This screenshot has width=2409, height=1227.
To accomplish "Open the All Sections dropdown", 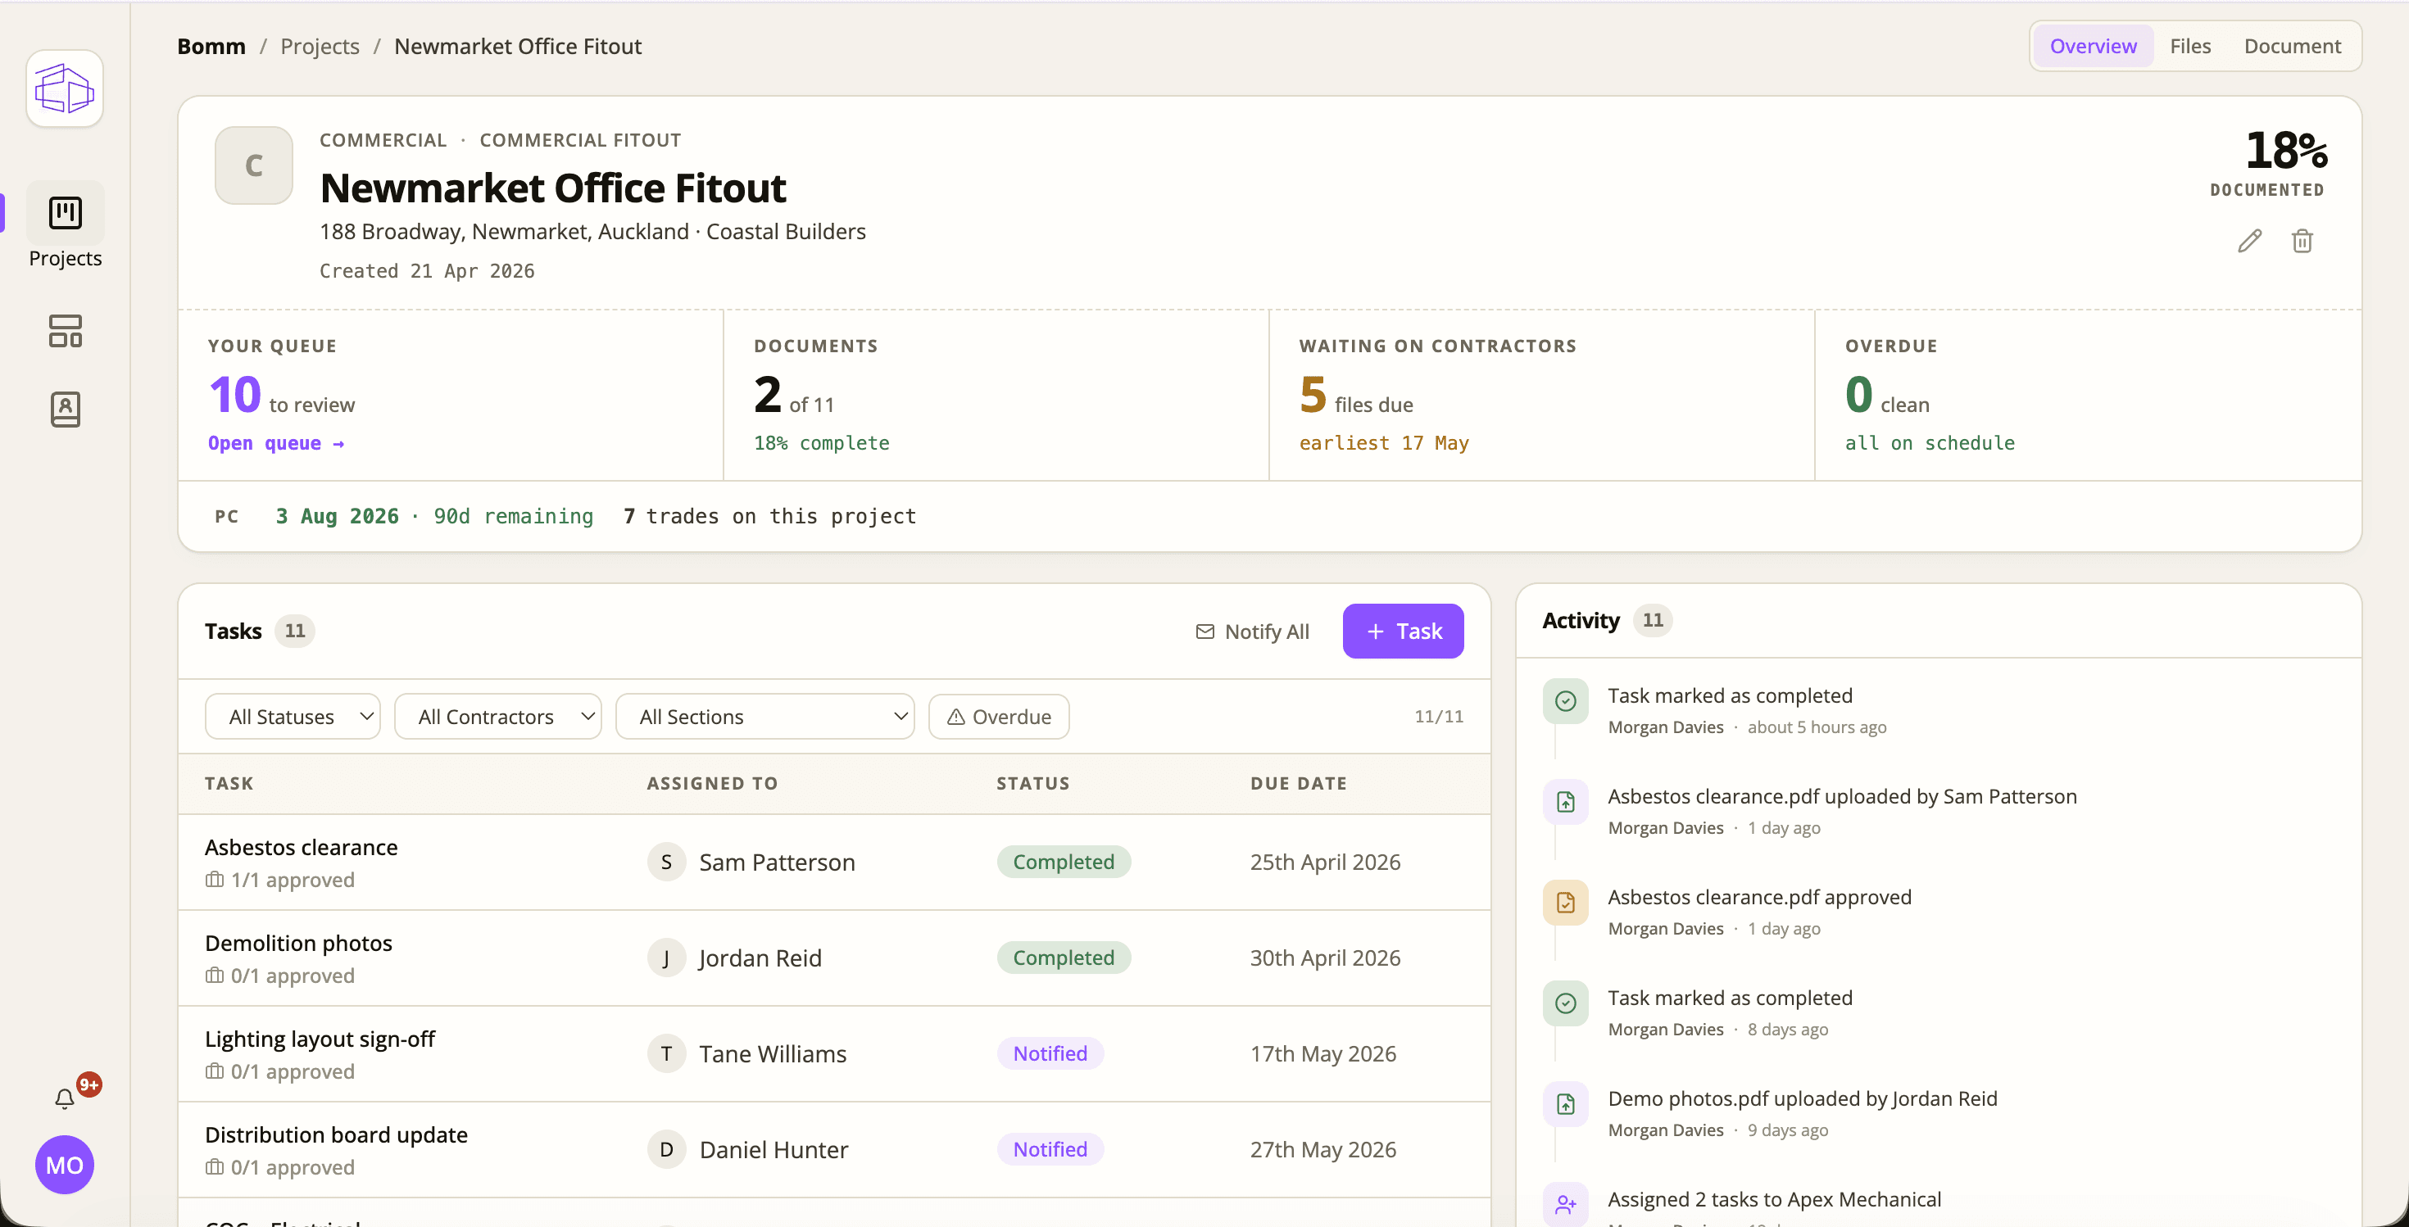I will pos(765,717).
